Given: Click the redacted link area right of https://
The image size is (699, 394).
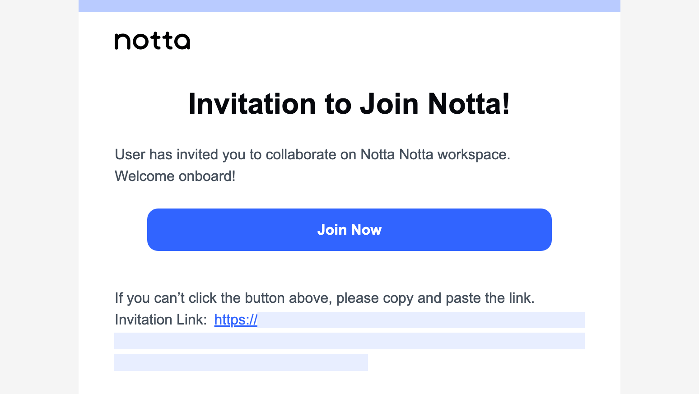Looking at the screenshot, I should [x=421, y=320].
